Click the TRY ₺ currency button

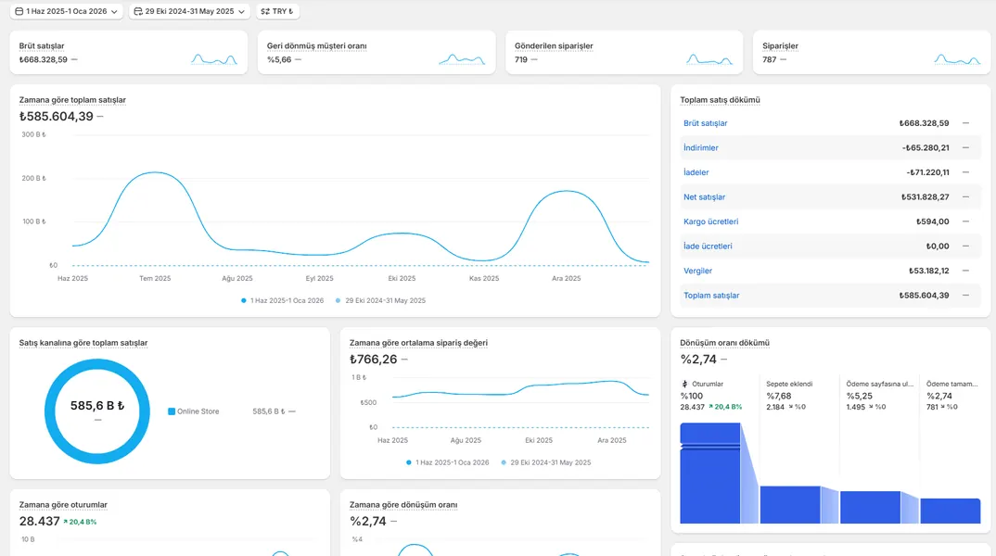(x=277, y=11)
